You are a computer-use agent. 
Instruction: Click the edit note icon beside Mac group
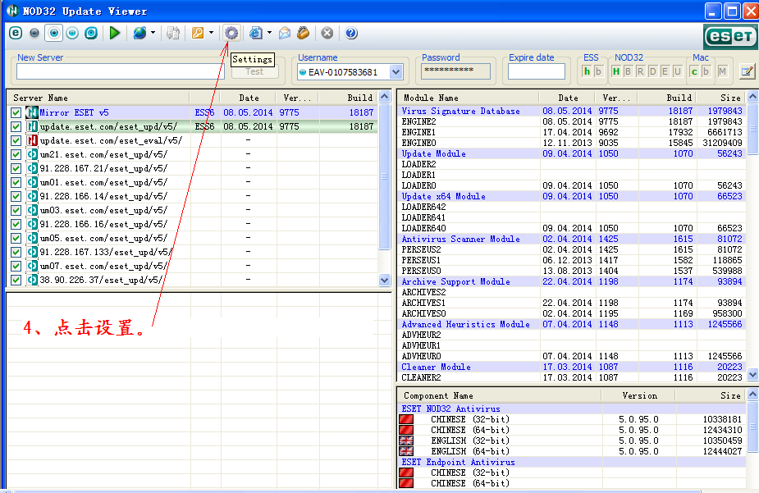pyautogui.click(x=748, y=71)
